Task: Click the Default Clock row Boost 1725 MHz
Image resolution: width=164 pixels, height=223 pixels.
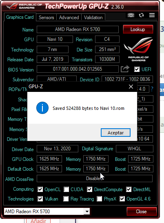Action: tap(141, 169)
